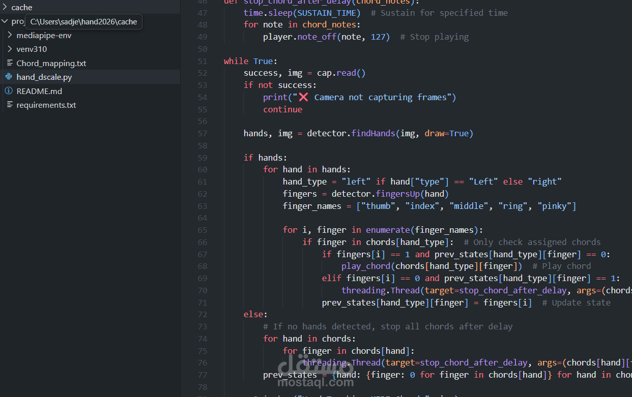Image resolution: width=632 pixels, height=397 pixels.
Task: Click 'finger_names' variable on line 63
Action: 312,206
